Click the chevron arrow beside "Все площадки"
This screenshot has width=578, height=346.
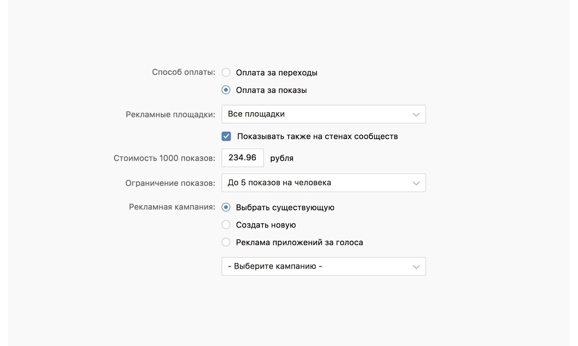416,115
